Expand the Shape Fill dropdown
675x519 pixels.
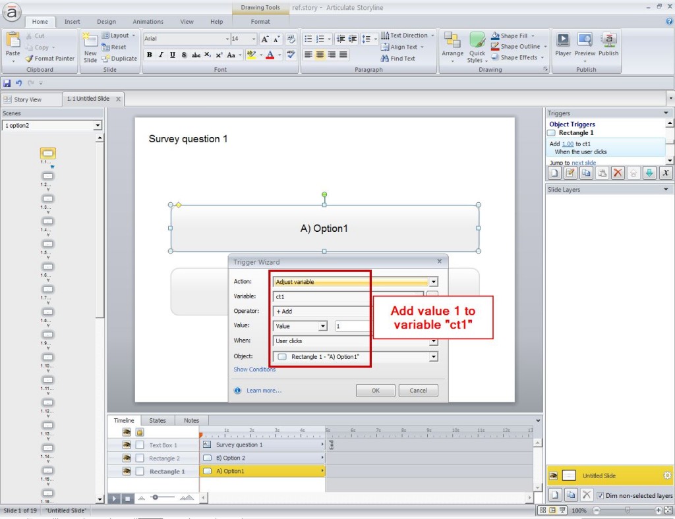pyautogui.click(x=533, y=36)
